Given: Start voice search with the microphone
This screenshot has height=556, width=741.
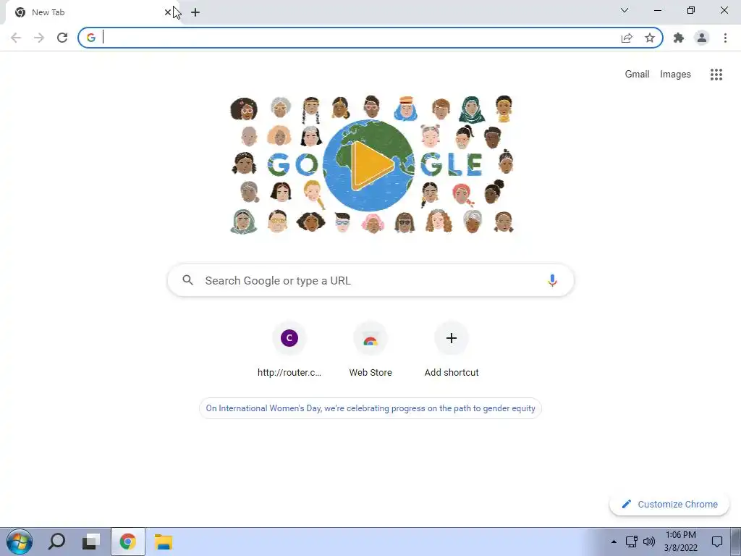Looking at the screenshot, I should (552, 280).
